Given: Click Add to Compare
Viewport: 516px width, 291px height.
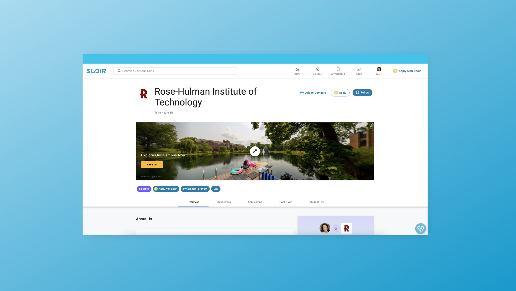Looking at the screenshot, I should point(313,93).
